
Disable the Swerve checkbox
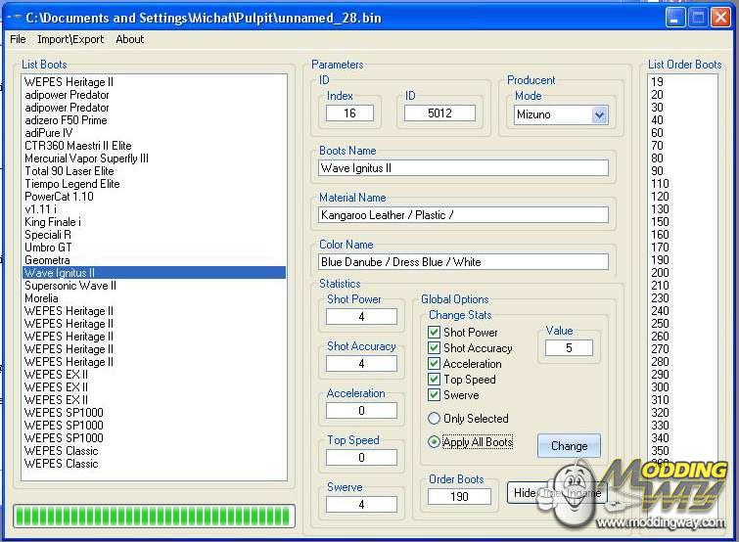point(435,395)
